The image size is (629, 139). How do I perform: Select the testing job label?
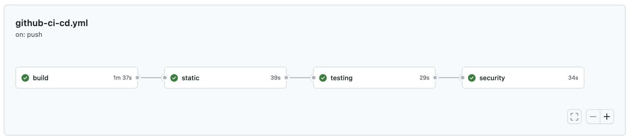click(x=342, y=78)
